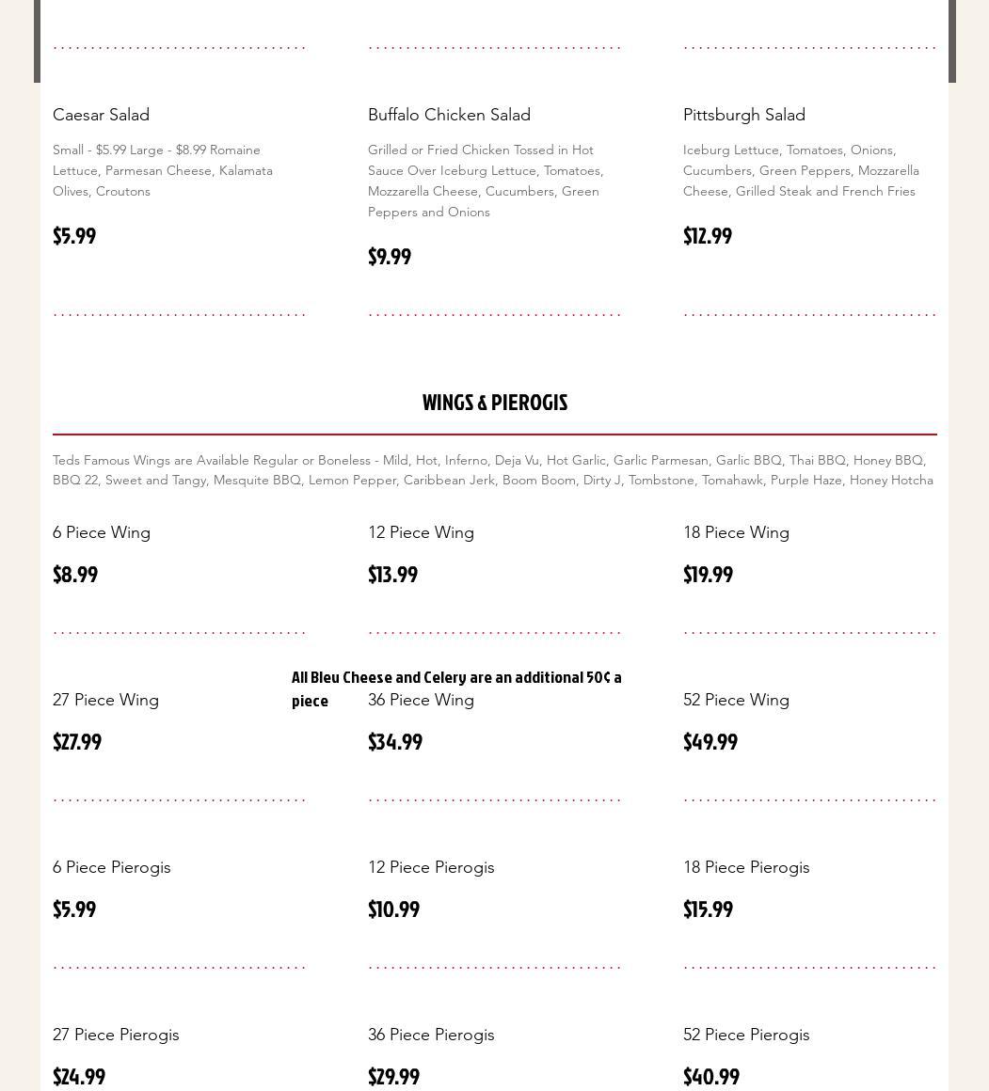Click the $12.99 Pittsburgh Salad price
This screenshot has width=989, height=1091.
click(708, 236)
